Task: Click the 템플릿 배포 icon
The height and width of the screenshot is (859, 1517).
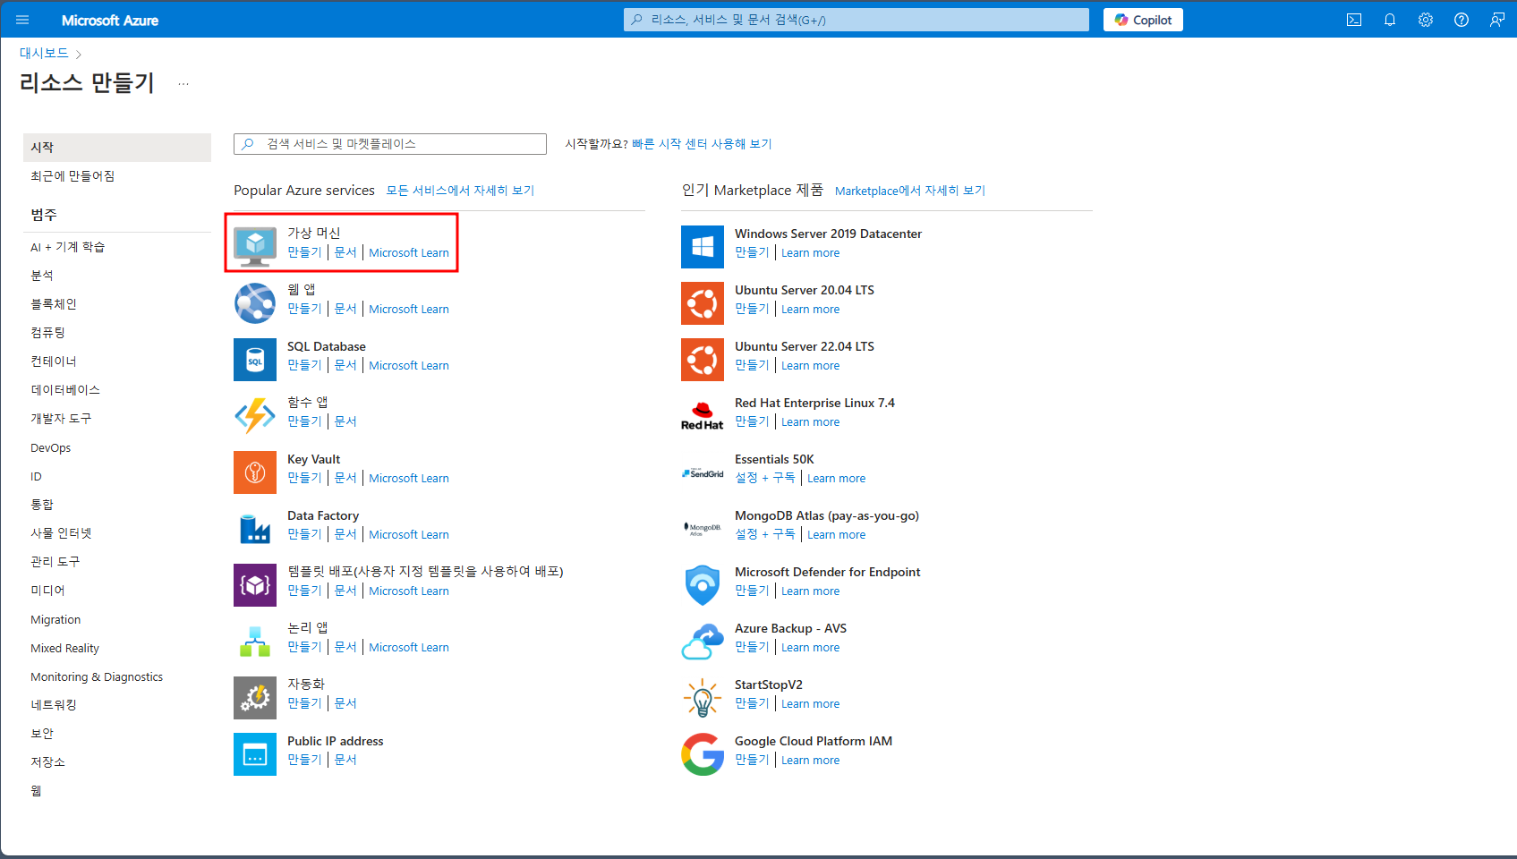Action: coord(255,585)
